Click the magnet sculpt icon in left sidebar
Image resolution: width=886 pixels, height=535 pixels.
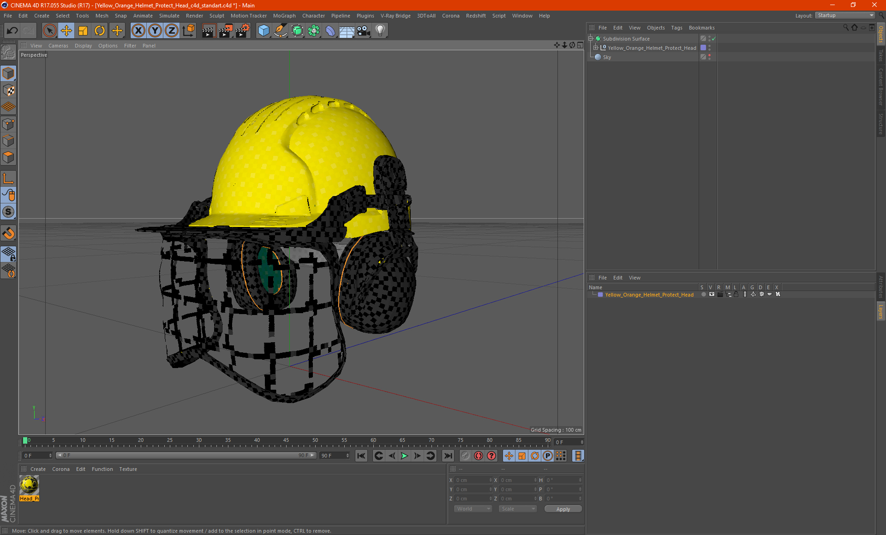click(8, 233)
